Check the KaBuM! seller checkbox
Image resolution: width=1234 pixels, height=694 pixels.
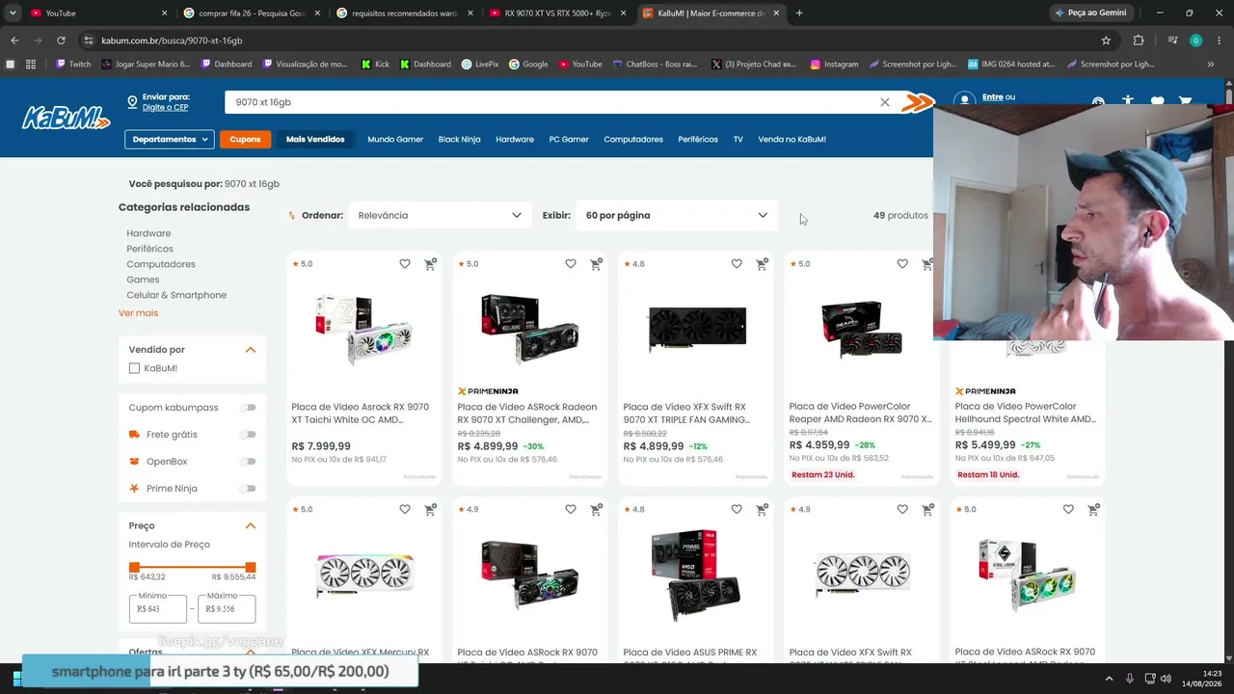[x=134, y=368]
